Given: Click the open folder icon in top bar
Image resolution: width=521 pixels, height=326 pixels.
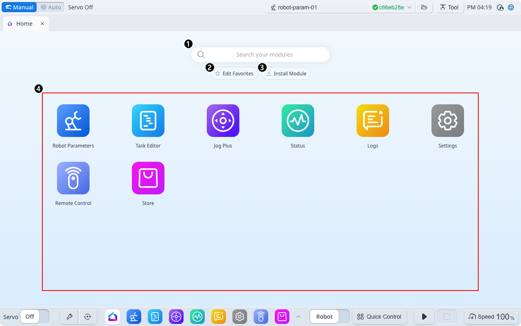Looking at the screenshot, I should click(424, 7).
